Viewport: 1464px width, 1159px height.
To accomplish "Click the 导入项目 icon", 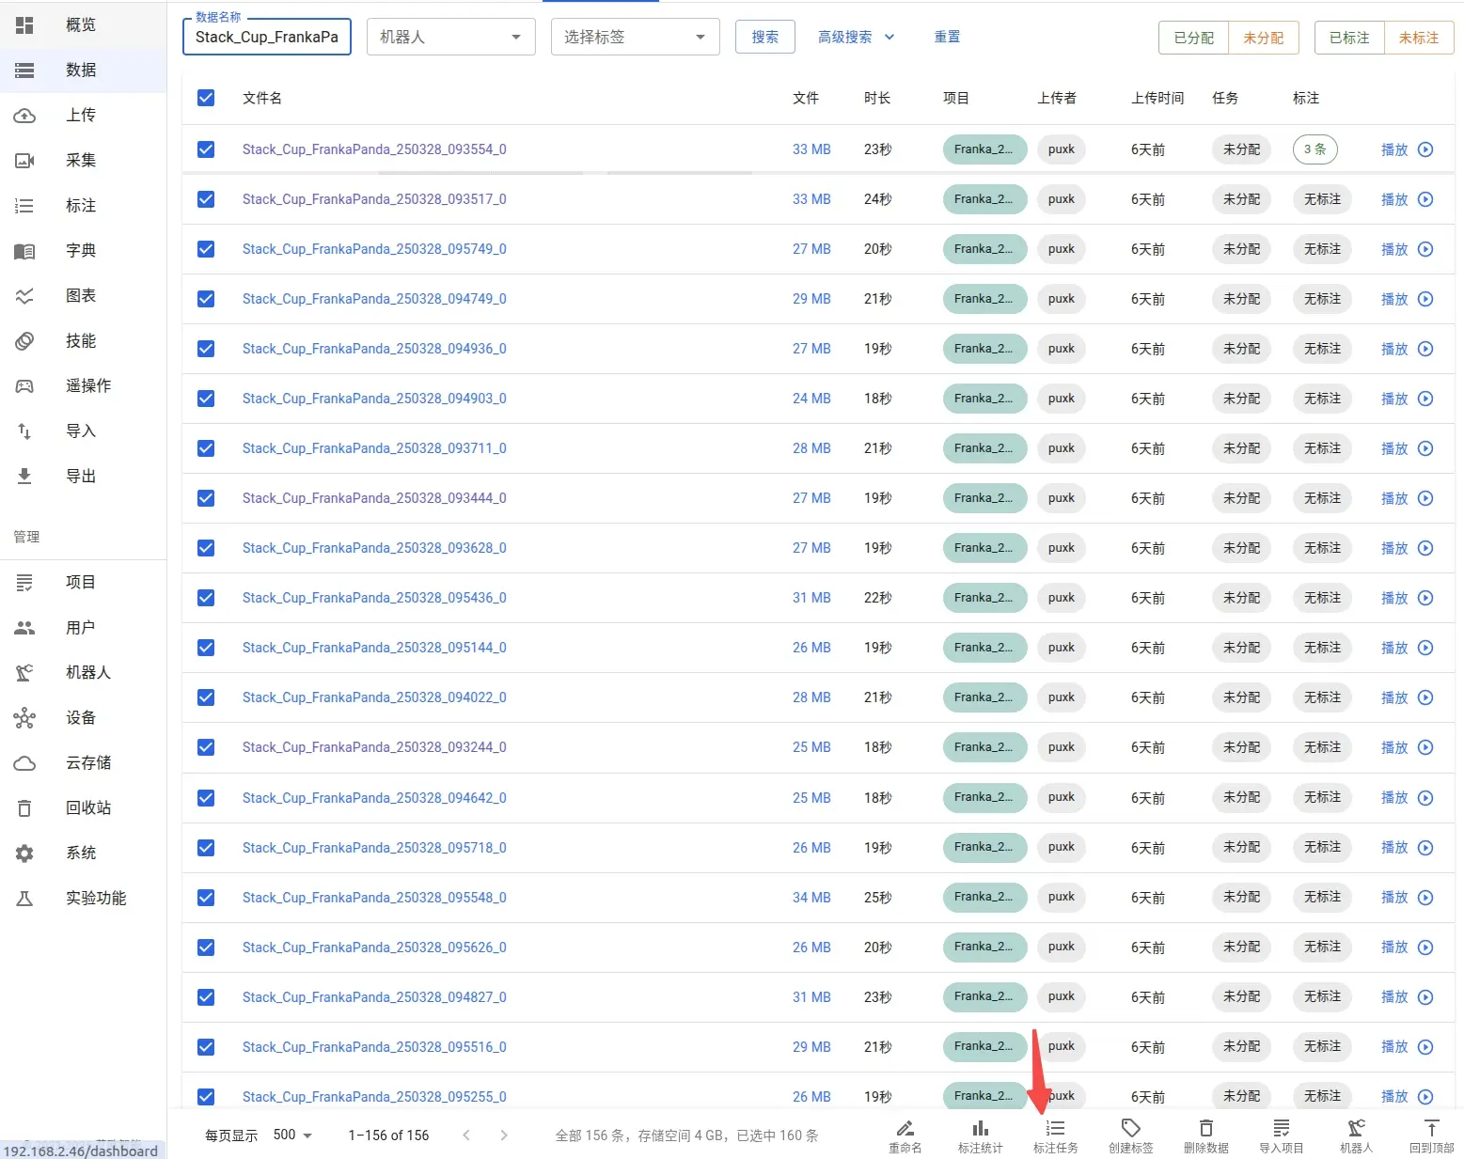I will (x=1281, y=1128).
